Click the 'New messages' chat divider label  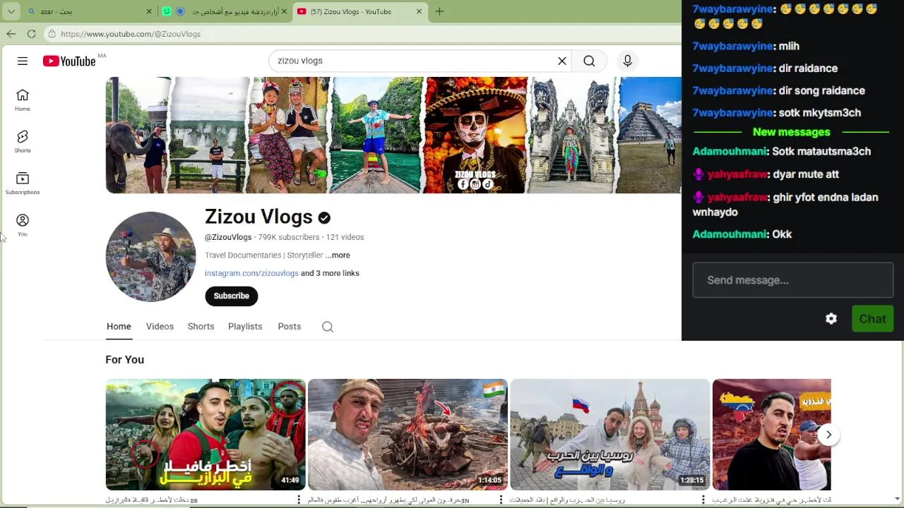(x=791, y=132)
